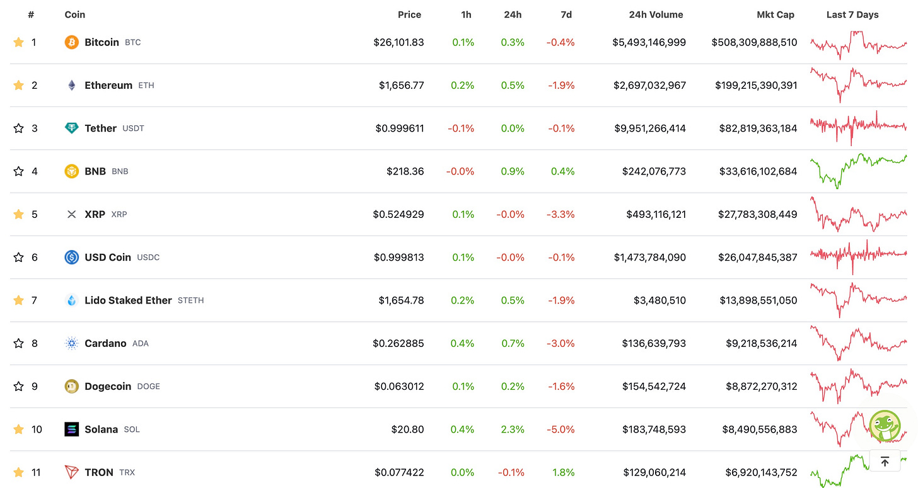This screenshot has width=918, height=488.
Task: Click the TRON coin logo
Action: coord(72,472)
